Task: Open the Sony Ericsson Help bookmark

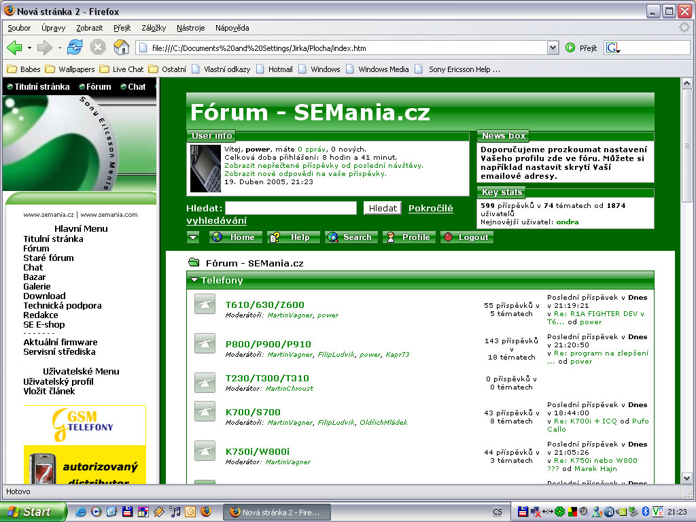Action: (457, 69)
